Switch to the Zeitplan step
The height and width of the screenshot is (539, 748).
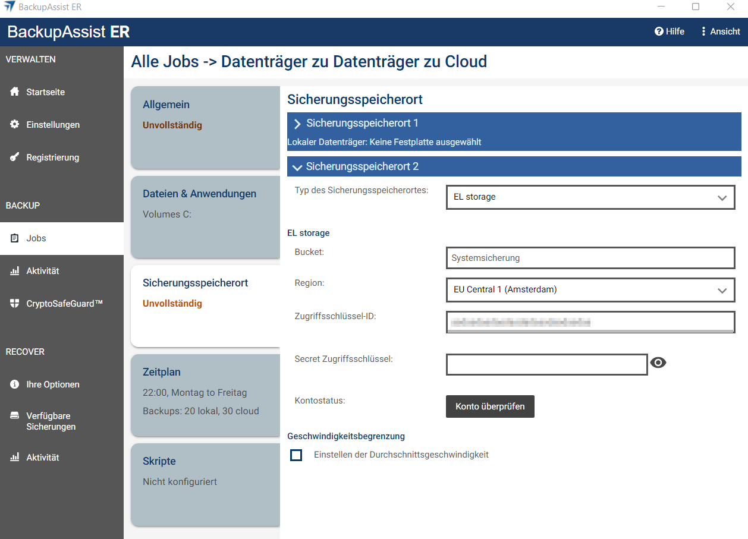point(205,395)
